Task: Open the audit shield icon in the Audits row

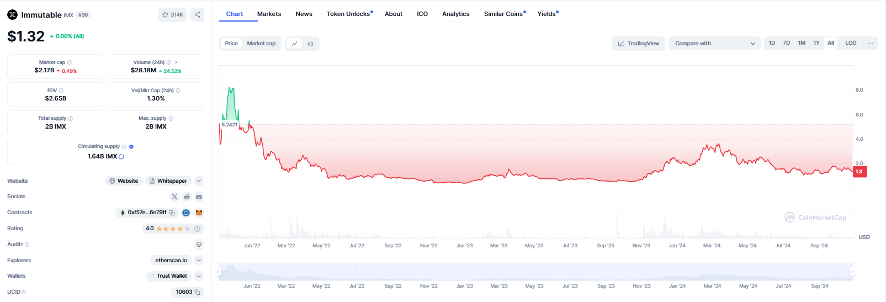Action: 199,245
